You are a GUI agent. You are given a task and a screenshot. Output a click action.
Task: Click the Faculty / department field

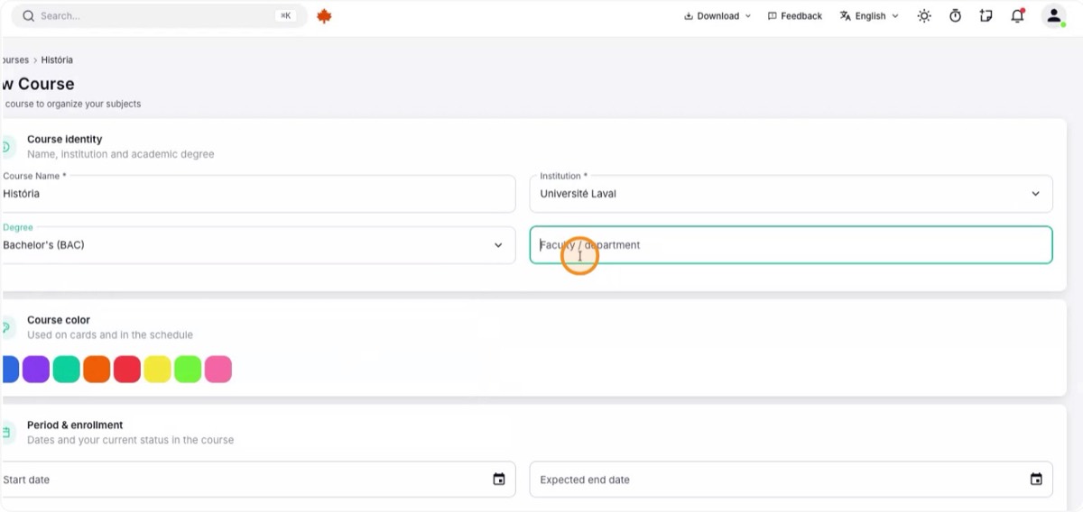(x=791, y=245)
